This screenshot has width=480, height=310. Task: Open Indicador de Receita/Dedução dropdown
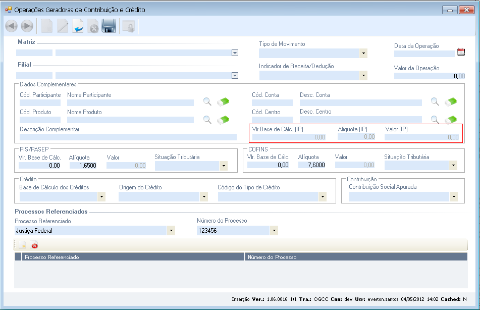[363, 75]
